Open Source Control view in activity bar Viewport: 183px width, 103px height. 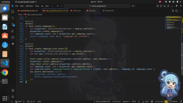point(13,25)
